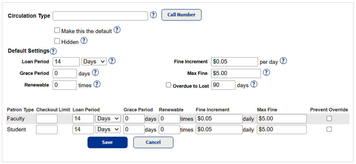The width and height of the screenshot is (356, 164).
Task: Toggle Overdue to Lost option
Action: click(168, 85)
